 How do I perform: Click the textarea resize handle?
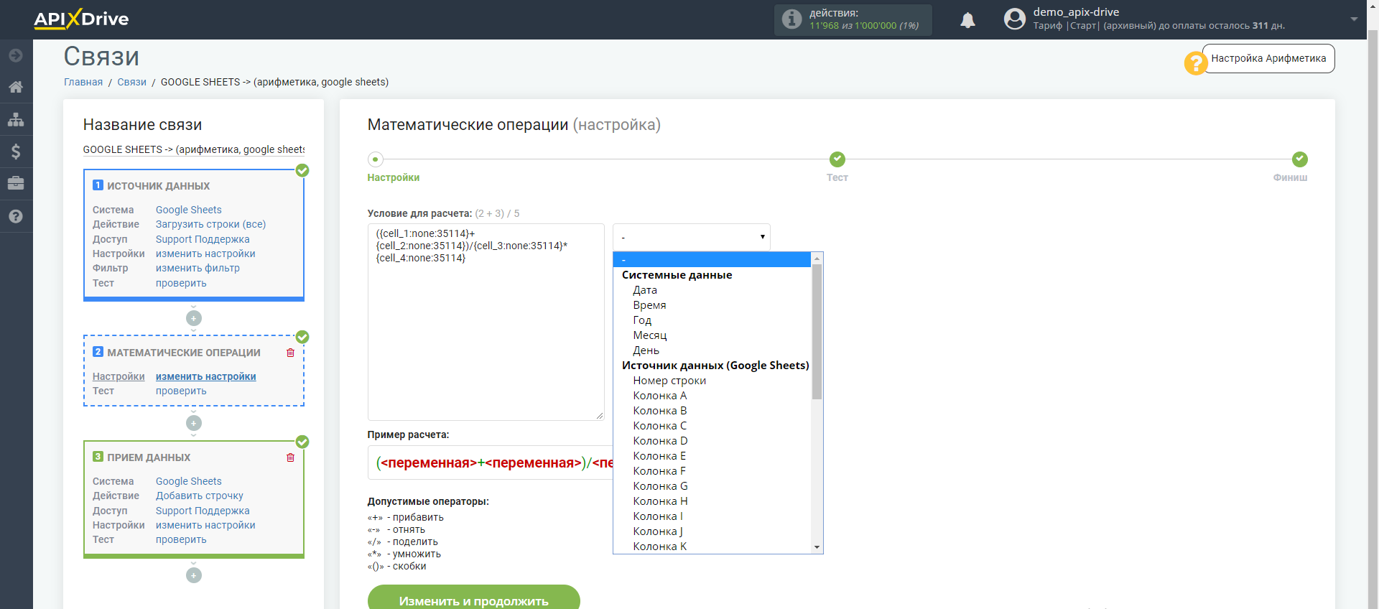tap(599, 416)
